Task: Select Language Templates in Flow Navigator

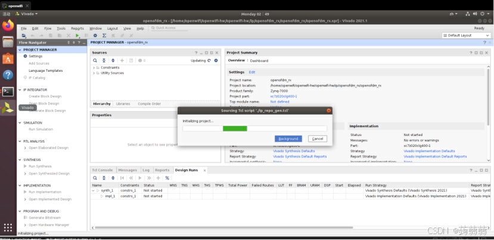Action: (x=46, y=71)
